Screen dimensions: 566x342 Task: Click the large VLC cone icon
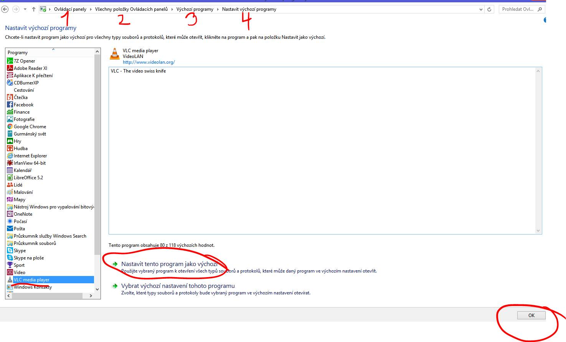click(115, 54)
